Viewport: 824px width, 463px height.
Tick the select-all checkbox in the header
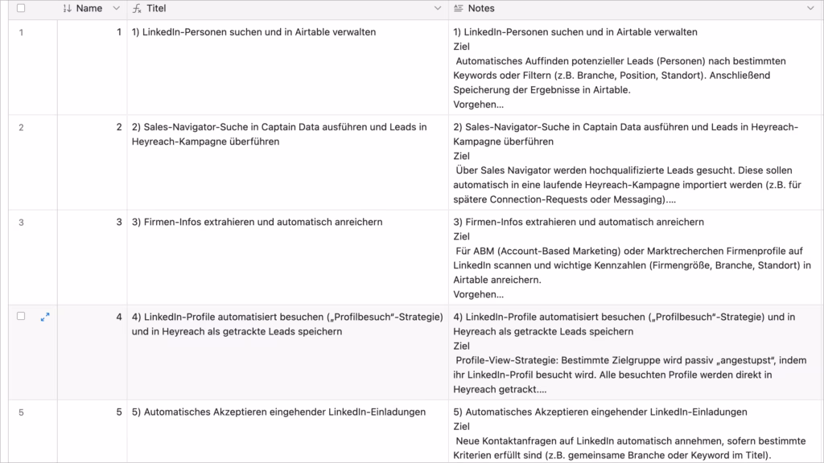[x=21, y=8]
